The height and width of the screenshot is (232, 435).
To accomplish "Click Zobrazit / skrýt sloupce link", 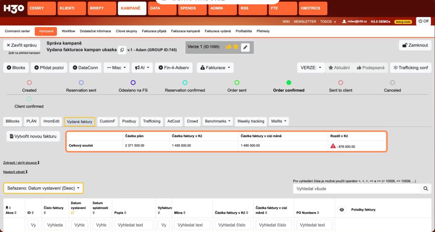I will click(x=21, y=163).
